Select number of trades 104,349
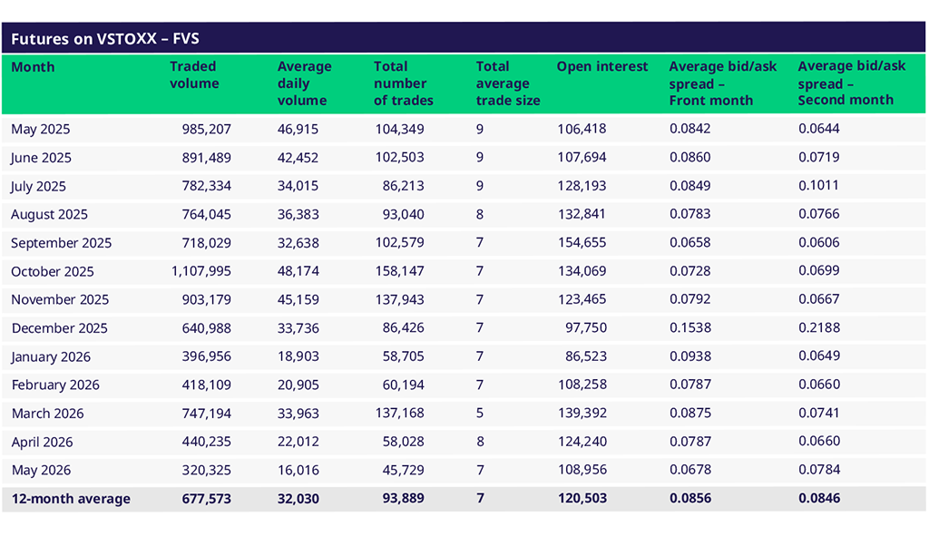The image size is (929, 536). [x=399, y=129]
